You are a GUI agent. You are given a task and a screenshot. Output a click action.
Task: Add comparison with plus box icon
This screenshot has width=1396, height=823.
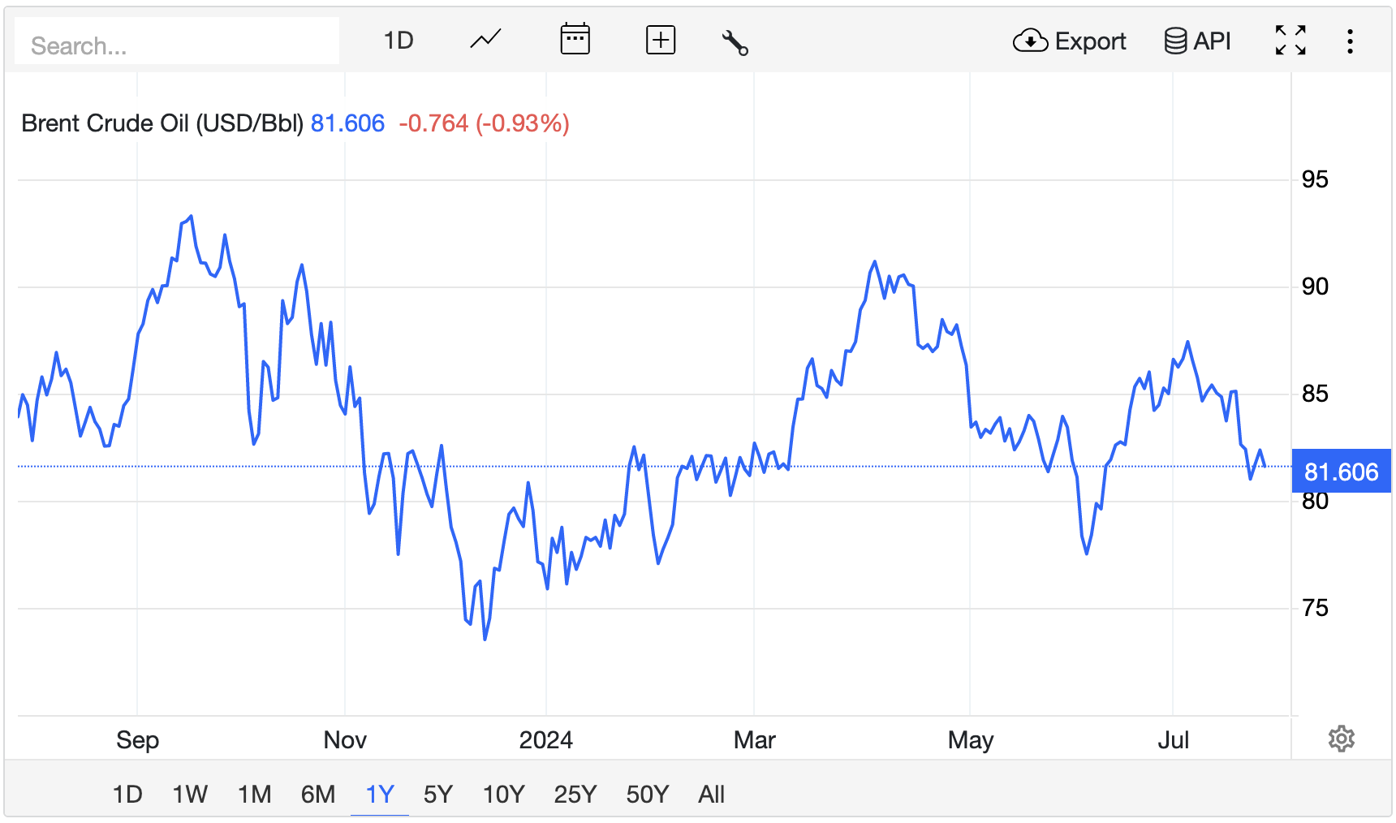(661, 40)
